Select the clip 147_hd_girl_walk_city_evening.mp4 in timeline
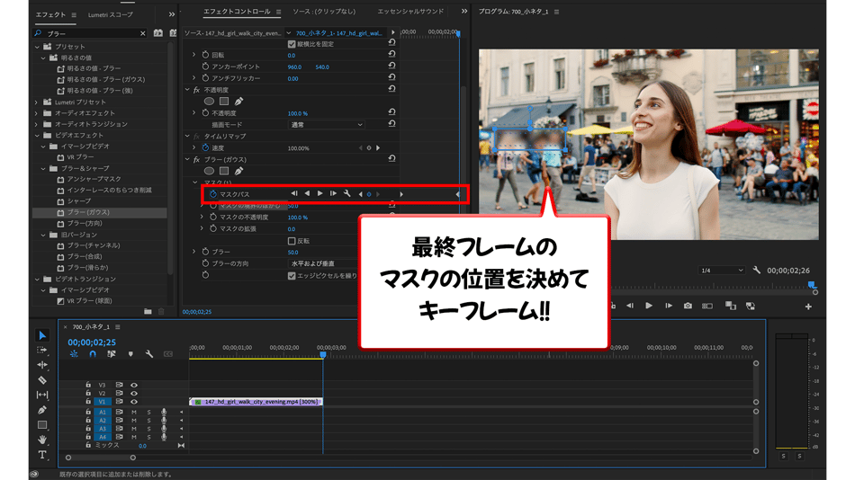855x480 pixels. click(x=255, y=402)
